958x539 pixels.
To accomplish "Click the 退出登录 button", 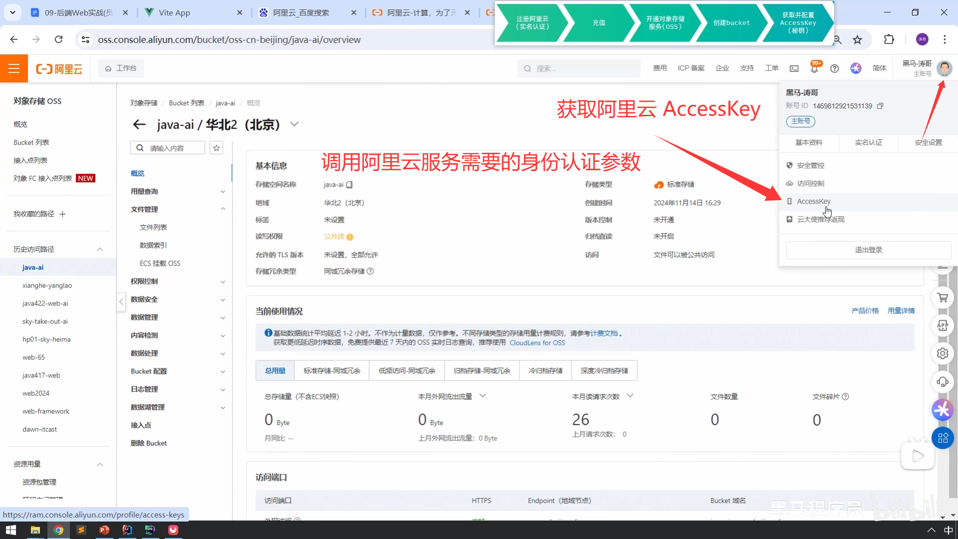I will point(868,250).
